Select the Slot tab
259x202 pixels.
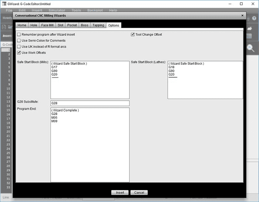(x=60, y=25)
